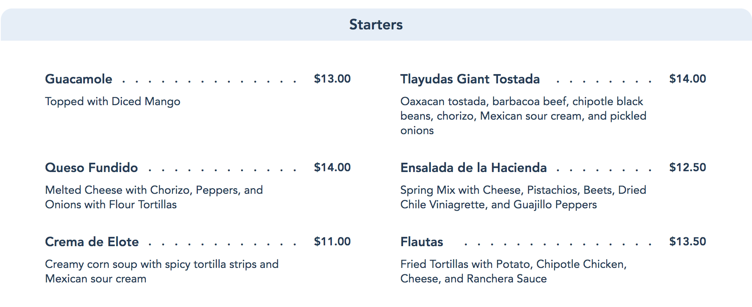Click the Oaxacan tostada description text

(x=523, y=116)
